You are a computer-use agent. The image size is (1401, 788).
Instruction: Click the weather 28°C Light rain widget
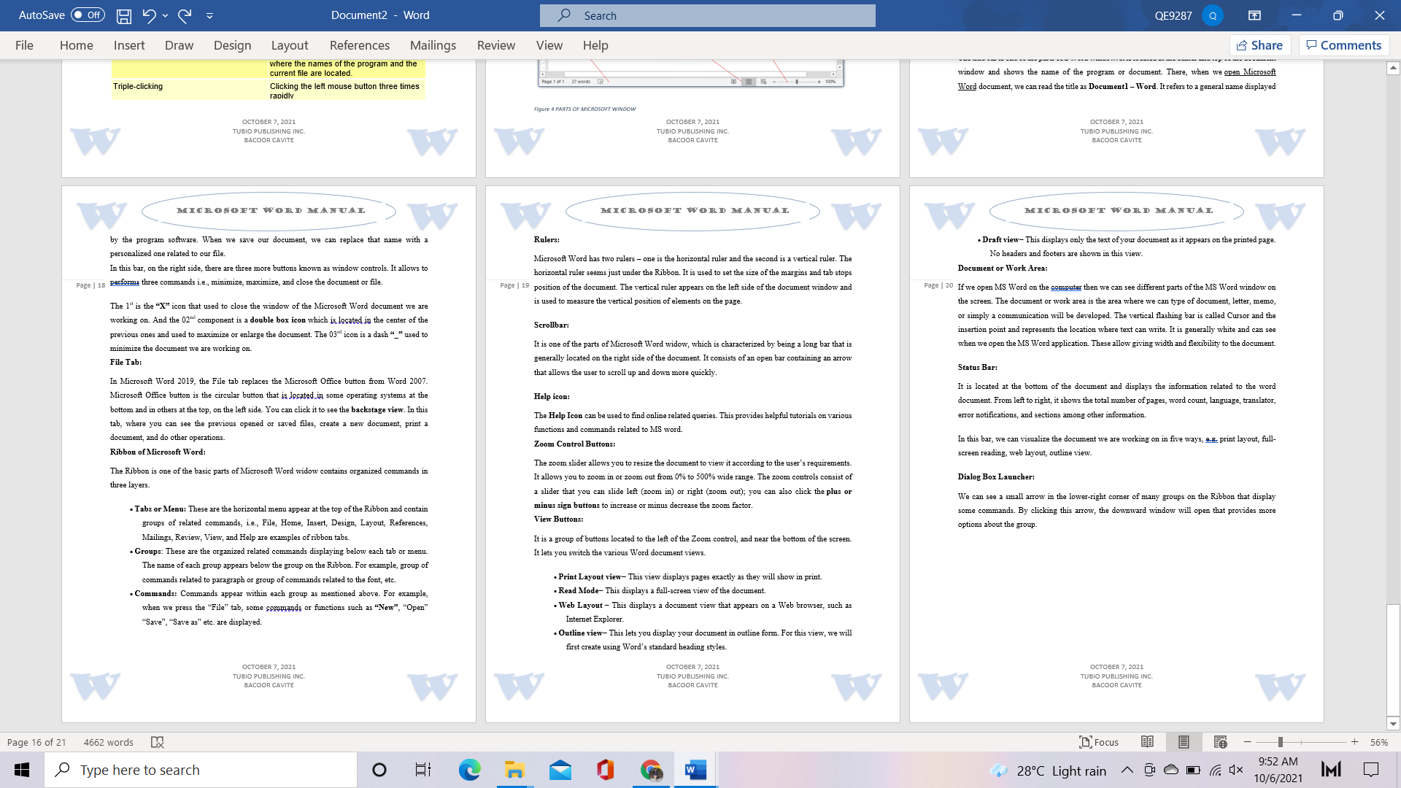pyautogui.click(x=1048, y=770)
